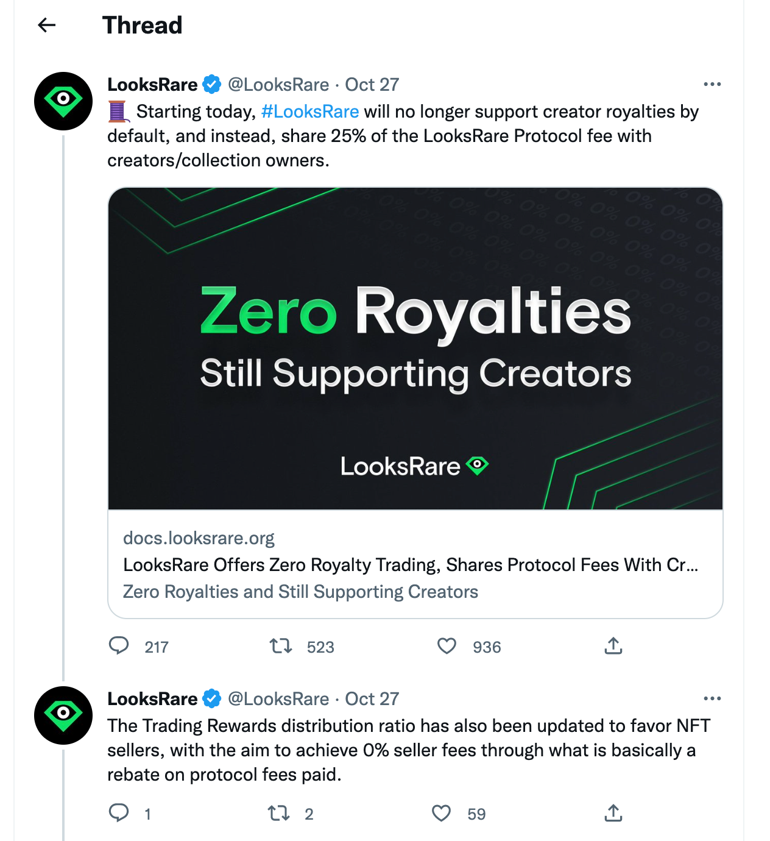Share the Trading Rewards tweet
The height and width of the screenshot is (841, 770).
coord(613,812)
